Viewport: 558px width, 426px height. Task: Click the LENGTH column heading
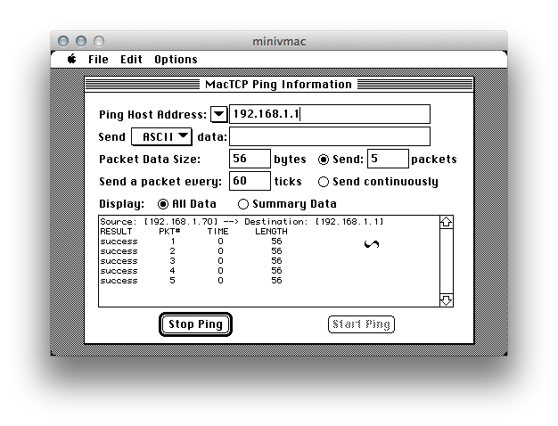271,232
